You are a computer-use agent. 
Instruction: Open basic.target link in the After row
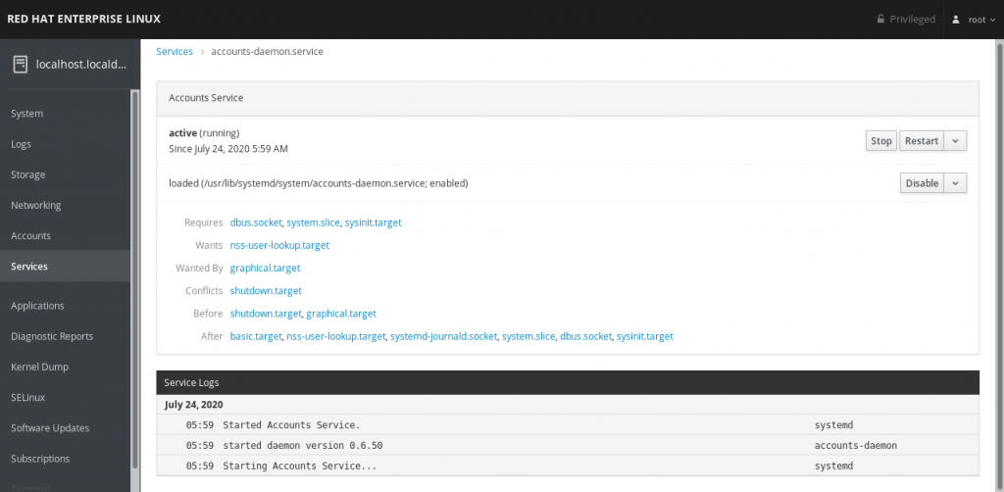pos(254,336)
